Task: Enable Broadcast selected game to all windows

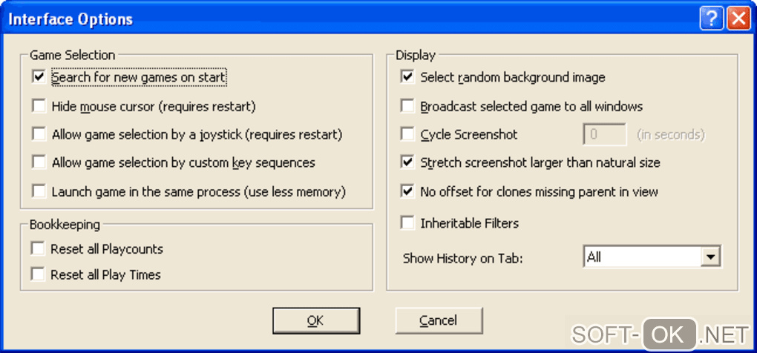Action: [x=407, y=106]
